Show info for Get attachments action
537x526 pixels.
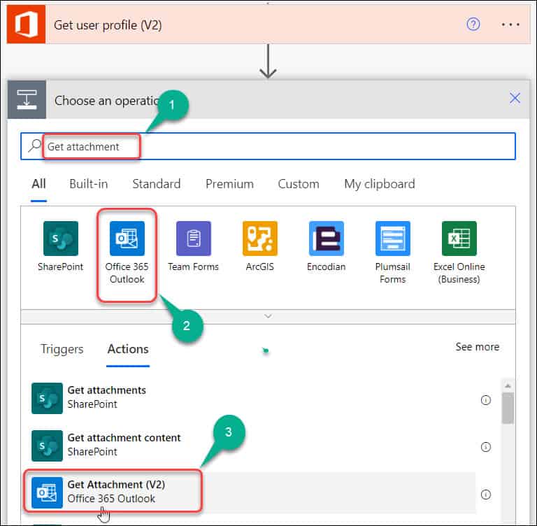click(486, 400)
